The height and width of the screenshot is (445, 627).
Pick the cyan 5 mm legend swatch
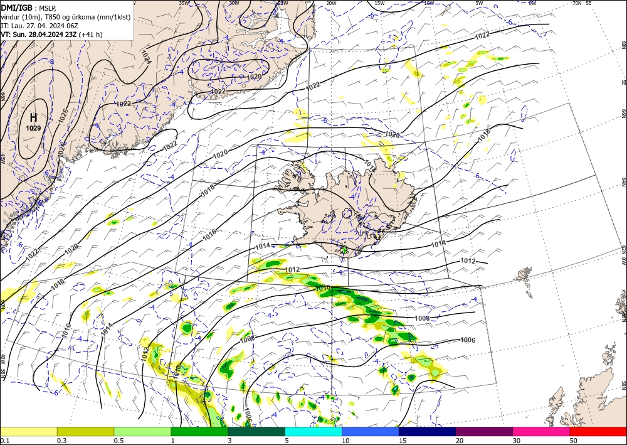pyautogui.click(x=313, y=432)
